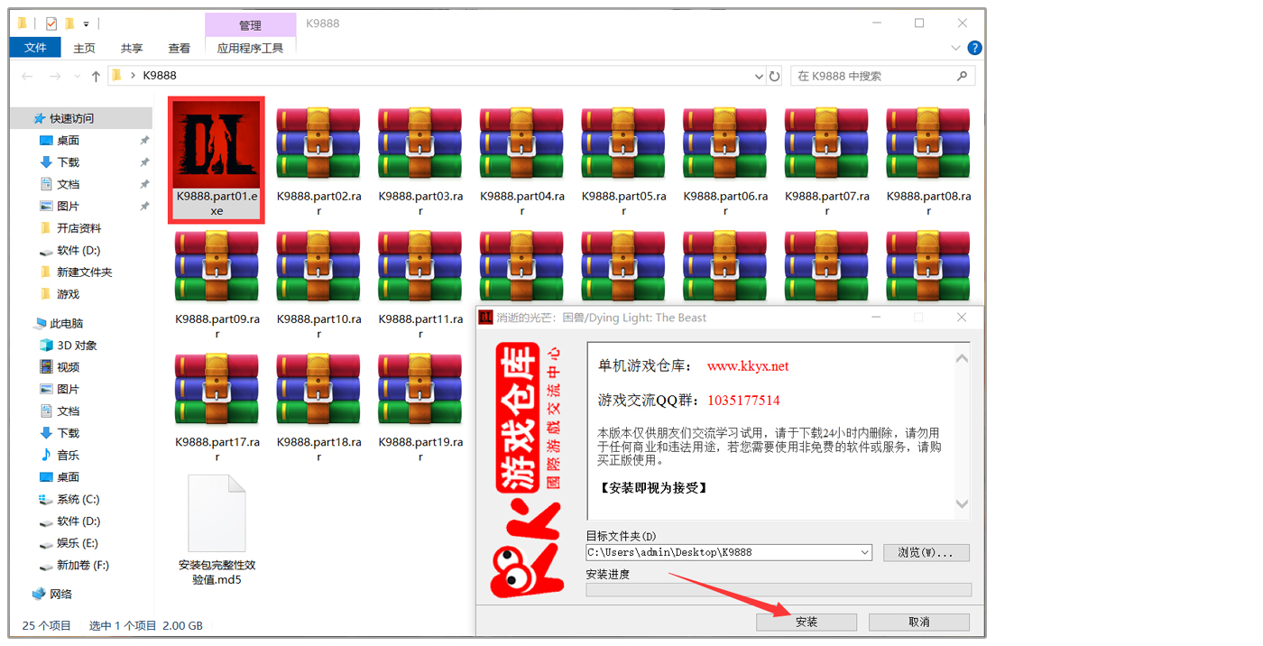Viewport: 1263px width, 646px height.
Task: Click the 安装 button
Action: tap(807, 622)
